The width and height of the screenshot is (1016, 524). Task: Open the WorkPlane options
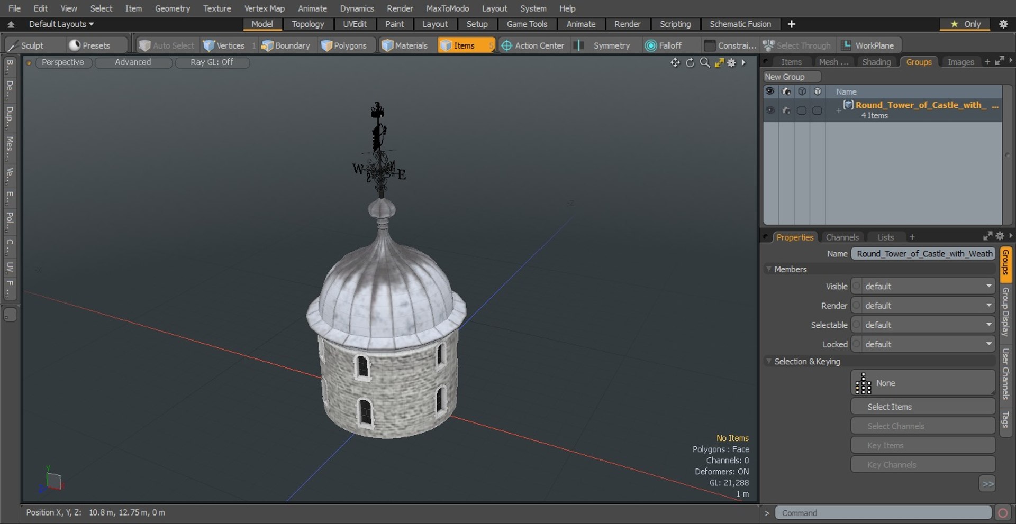869,45
